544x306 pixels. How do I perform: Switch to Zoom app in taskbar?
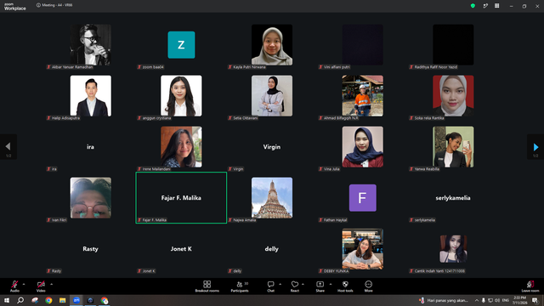coord(76,300)
